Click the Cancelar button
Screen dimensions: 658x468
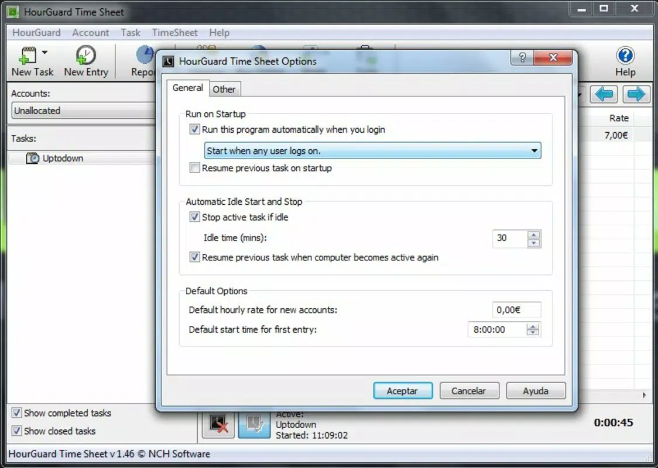click(x=469, y=391)
